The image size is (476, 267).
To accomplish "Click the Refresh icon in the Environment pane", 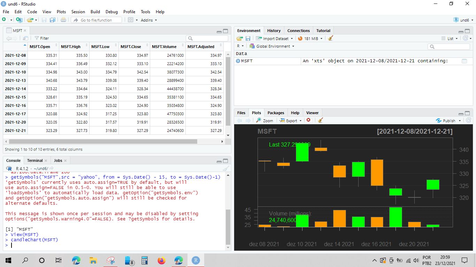I will pyautogui.click(x=465, y=38).
